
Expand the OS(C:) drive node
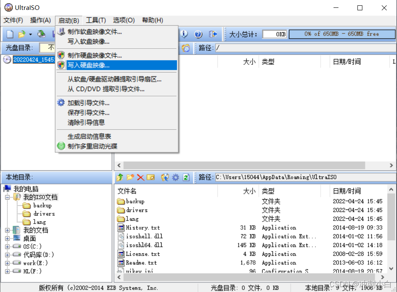(7, 247)
